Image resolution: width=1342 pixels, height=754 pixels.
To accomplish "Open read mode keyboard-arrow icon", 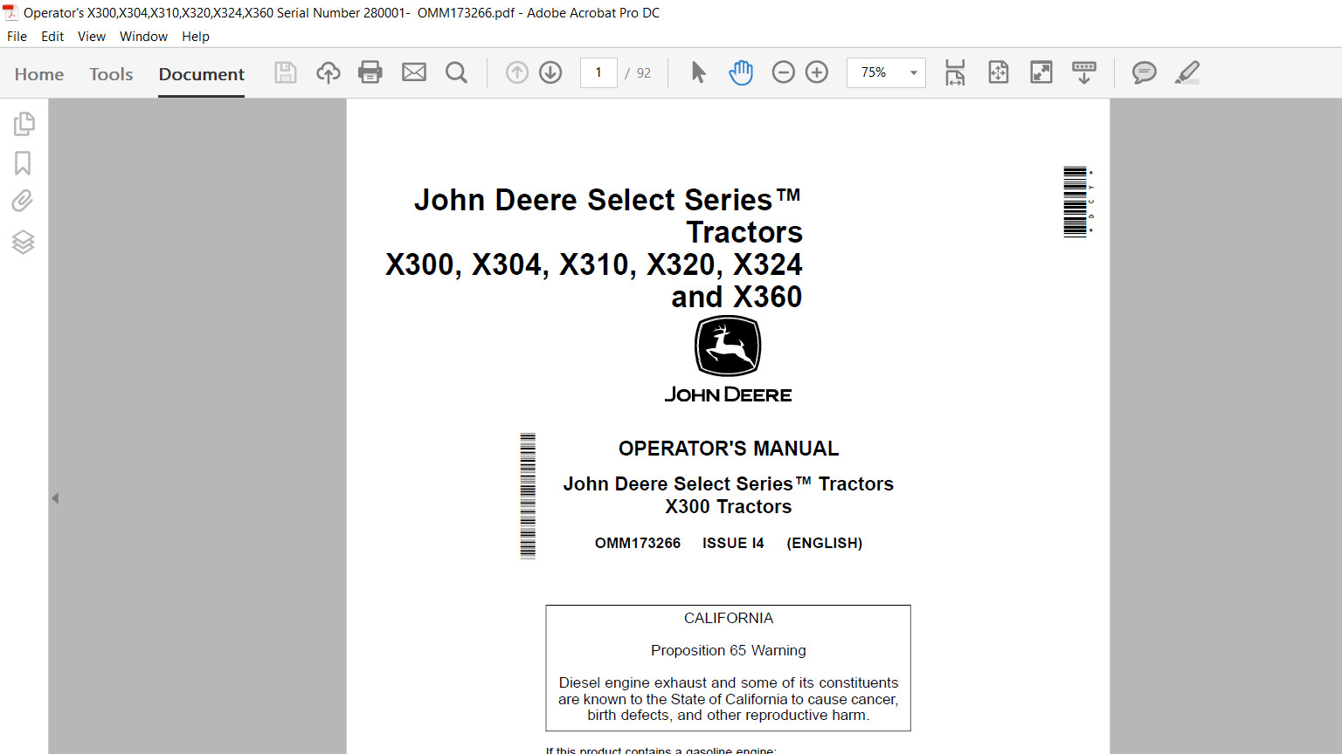I will coord(1084,72).
